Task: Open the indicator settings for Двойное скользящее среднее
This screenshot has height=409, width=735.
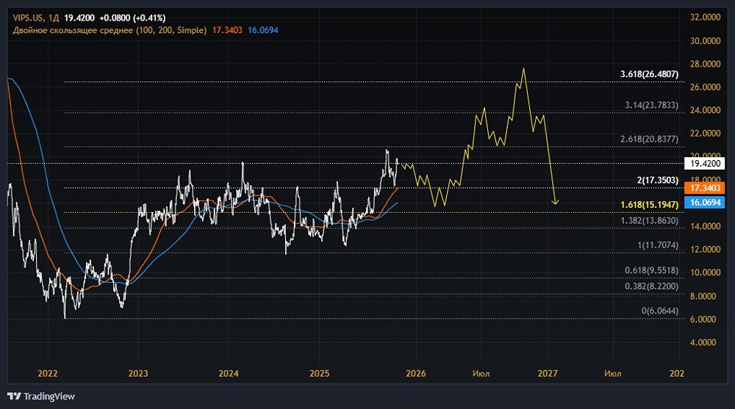Action: coord(110,29)
